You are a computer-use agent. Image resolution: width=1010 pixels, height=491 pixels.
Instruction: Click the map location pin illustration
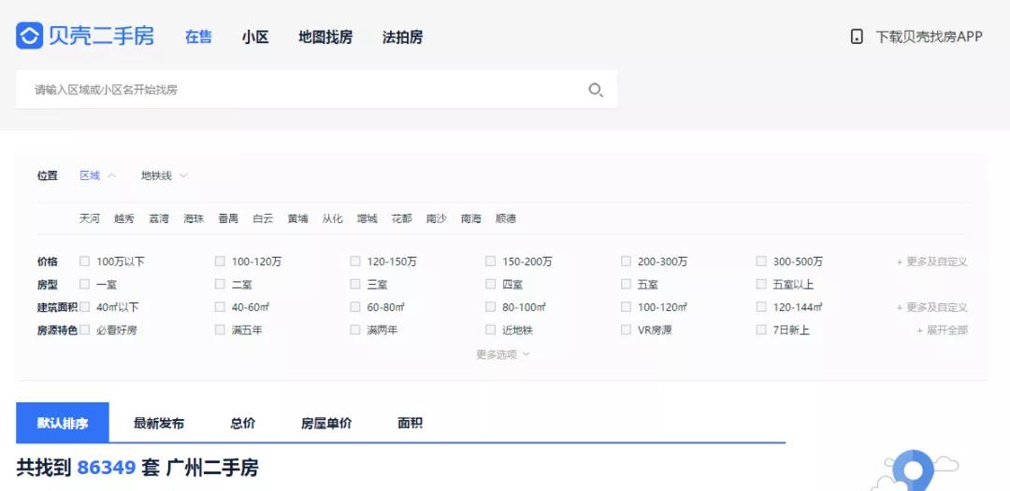[912, 470]
